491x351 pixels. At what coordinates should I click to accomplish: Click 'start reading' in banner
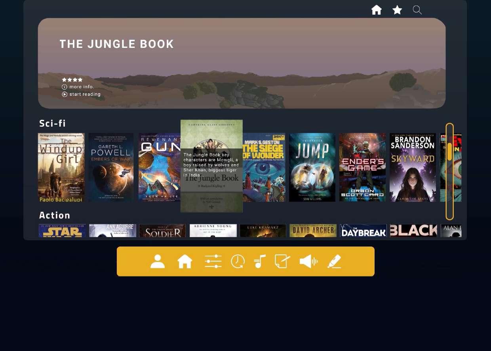pyautogui.click(x=85, y=94)
